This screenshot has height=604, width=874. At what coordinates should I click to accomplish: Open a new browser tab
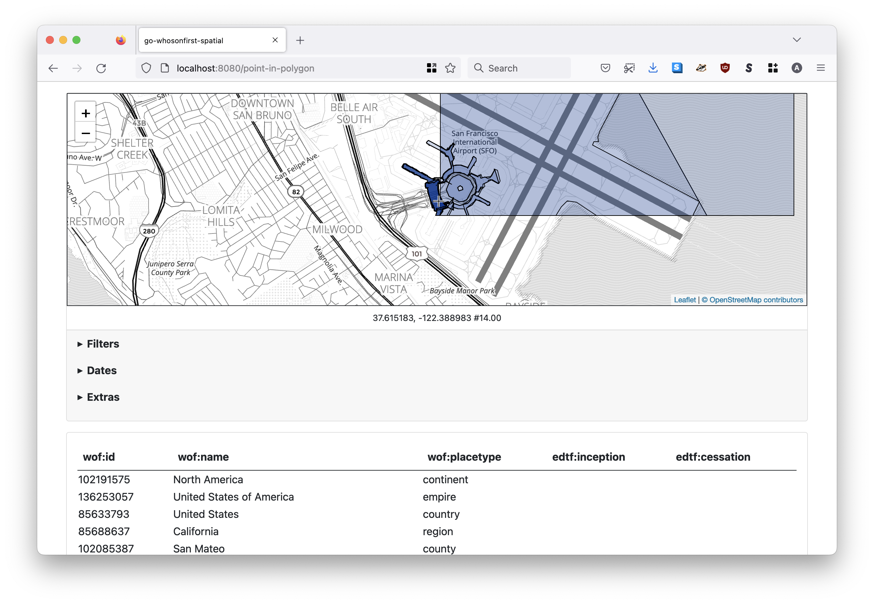[300, 41]
